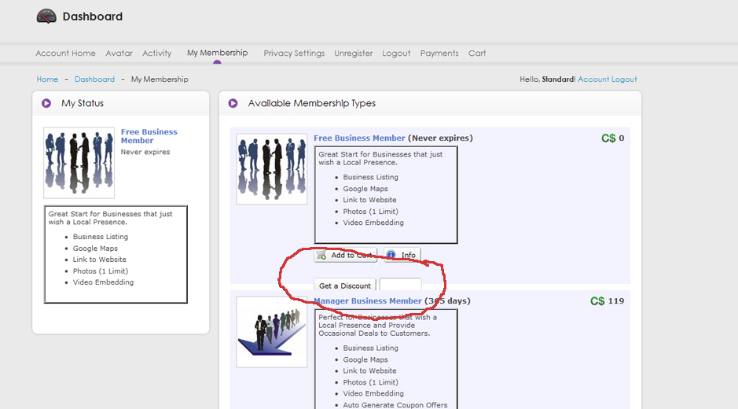Select the My Membership tab
The width and height of the screenshot is (738, 409).
(x=217, y=53)
